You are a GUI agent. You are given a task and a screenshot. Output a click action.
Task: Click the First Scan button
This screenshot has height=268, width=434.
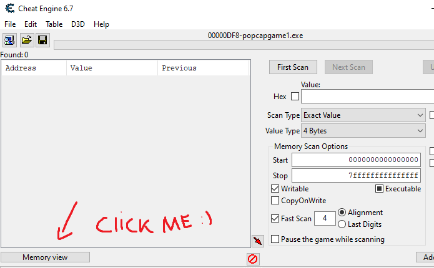click(x=293, y=67)
